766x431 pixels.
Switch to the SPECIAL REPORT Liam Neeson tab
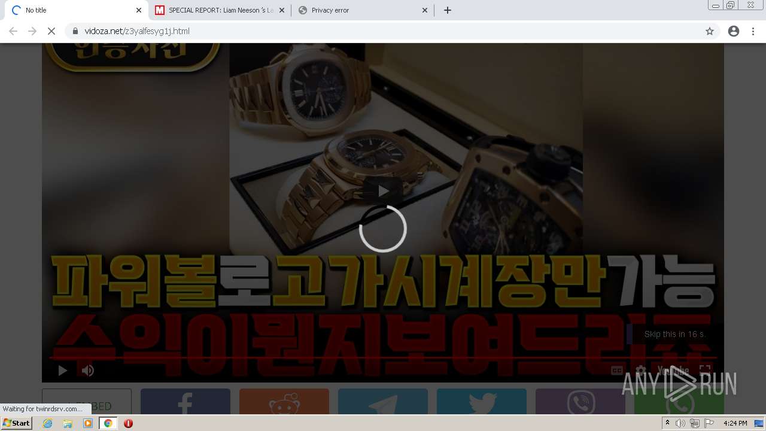(x=221, y=10)
